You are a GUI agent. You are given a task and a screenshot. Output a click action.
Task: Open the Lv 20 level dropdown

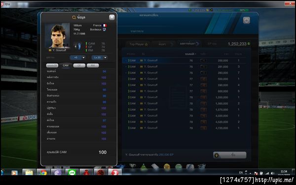click(100, 58)
